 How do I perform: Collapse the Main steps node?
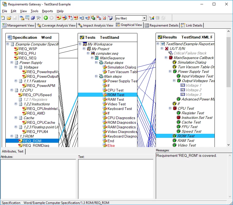click(96, 76)
